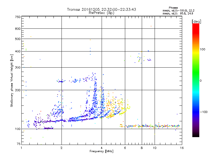Viewport: 214px width, 161px height.
Task: Click the y-axis tick label '200'
Action: [18, 90]
